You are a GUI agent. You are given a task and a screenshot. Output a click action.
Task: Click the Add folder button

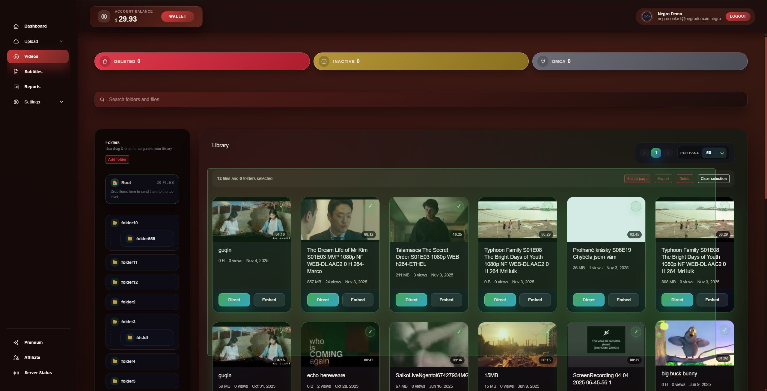click(117, 160)
